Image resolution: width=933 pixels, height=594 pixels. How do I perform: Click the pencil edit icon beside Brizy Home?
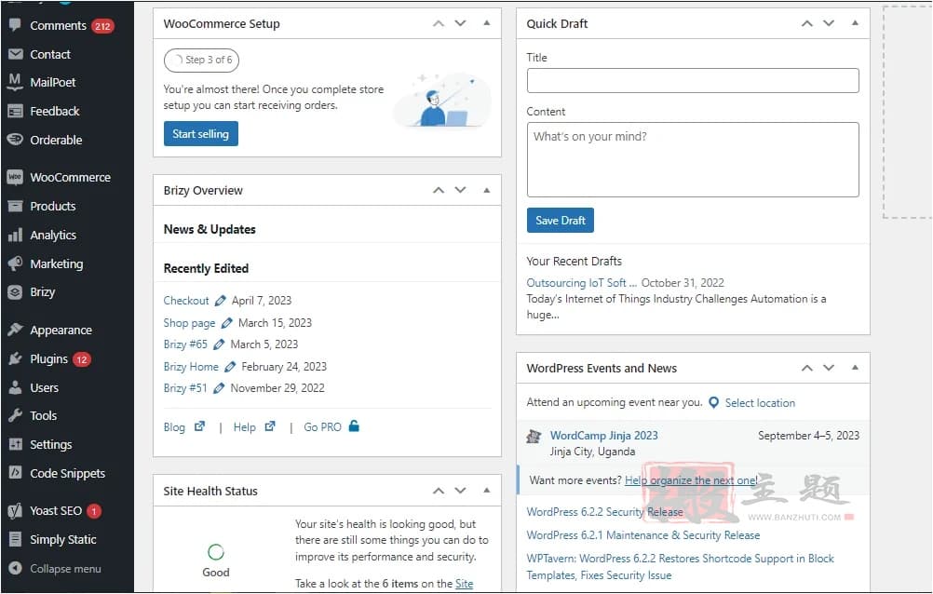[x=230, y=367]
